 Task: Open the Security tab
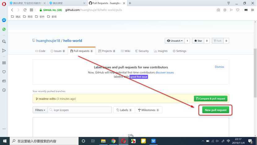(x=142, y=51)
